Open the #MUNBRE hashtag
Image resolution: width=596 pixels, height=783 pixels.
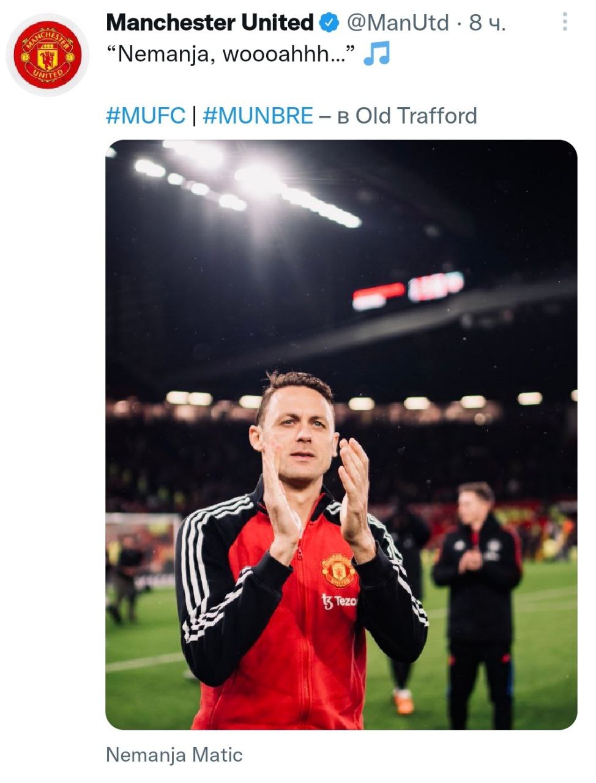click(x=258, y=116)
